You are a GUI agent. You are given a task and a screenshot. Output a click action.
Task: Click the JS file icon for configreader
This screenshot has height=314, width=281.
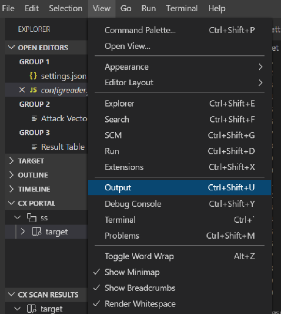tap(34, 90)
